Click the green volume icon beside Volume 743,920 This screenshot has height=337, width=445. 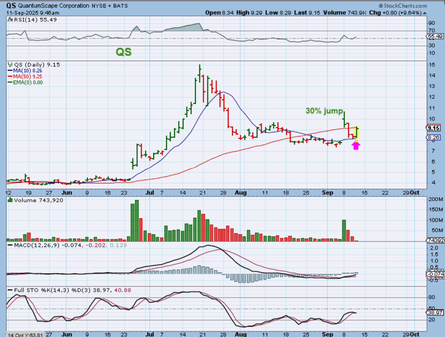10,200
